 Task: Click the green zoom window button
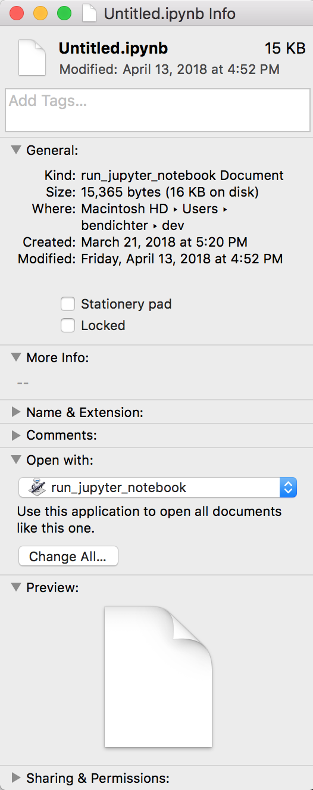pyautogui.click(x=64, y=13)
